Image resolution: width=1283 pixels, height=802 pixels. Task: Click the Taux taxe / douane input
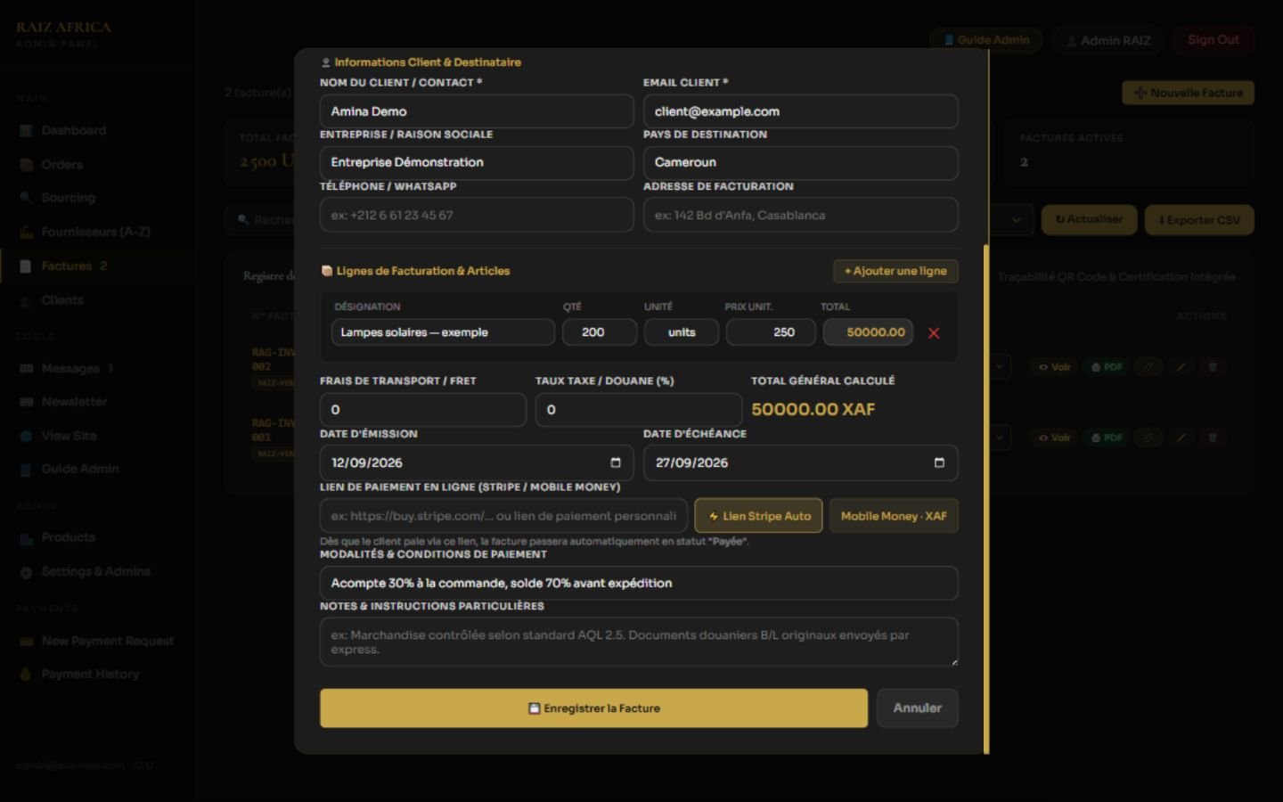coord(639,410)
